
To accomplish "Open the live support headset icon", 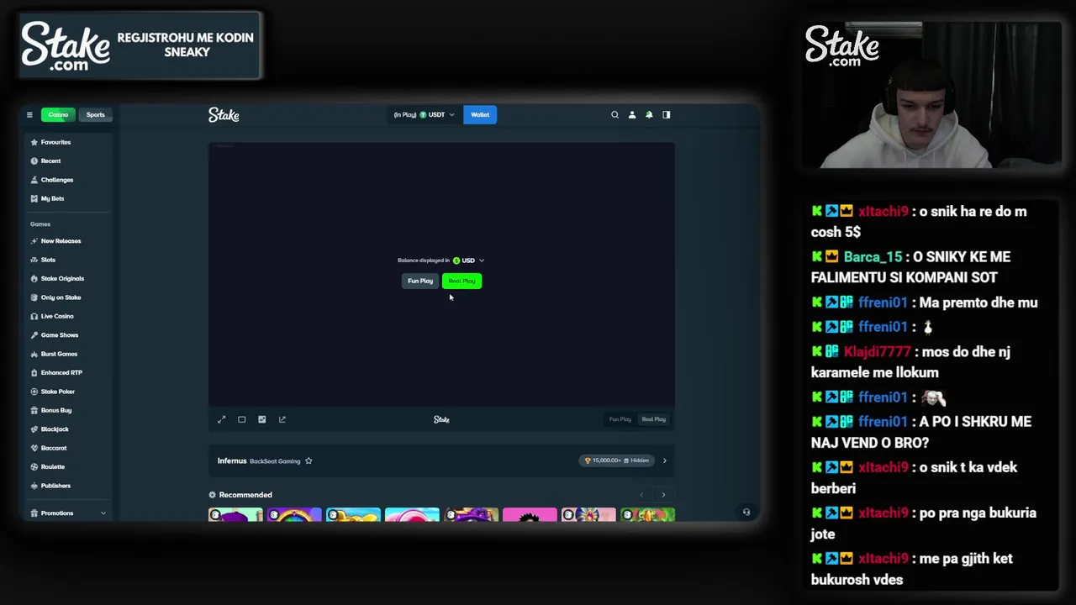I will tap(746, 512).
